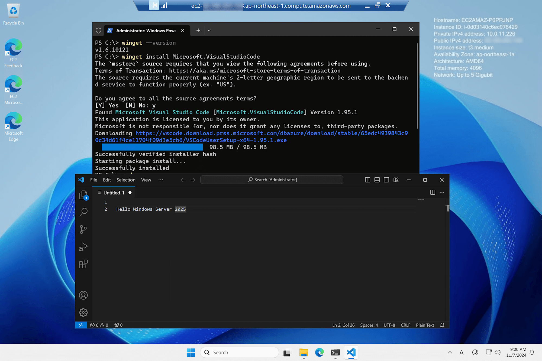Open the EC2 Microsoft desktop shortcut
Viewport: 542px width, 361px height.
[13, 90]
